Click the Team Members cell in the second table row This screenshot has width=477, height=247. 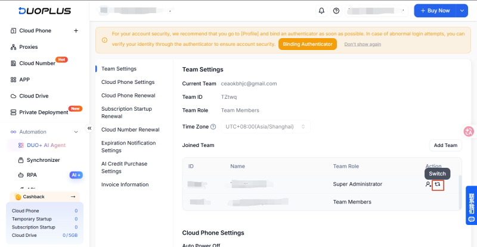point(352,202)
